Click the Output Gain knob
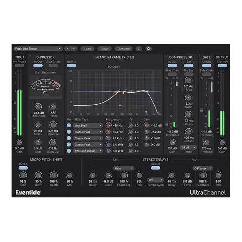The image size is (242, 242). (222, 143)
